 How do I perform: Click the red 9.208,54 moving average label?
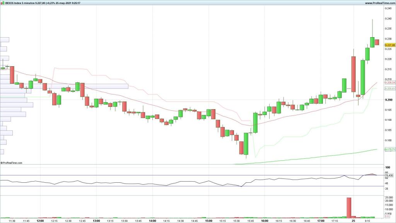tap(389, 83)
